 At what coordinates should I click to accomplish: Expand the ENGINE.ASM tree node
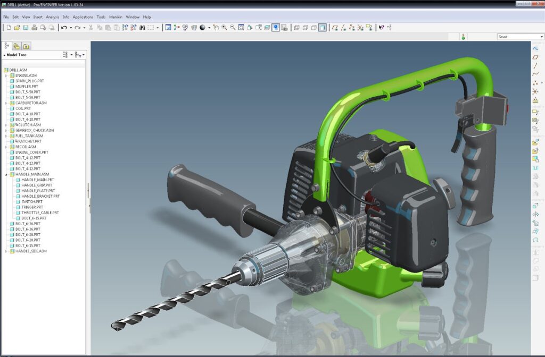6,75
